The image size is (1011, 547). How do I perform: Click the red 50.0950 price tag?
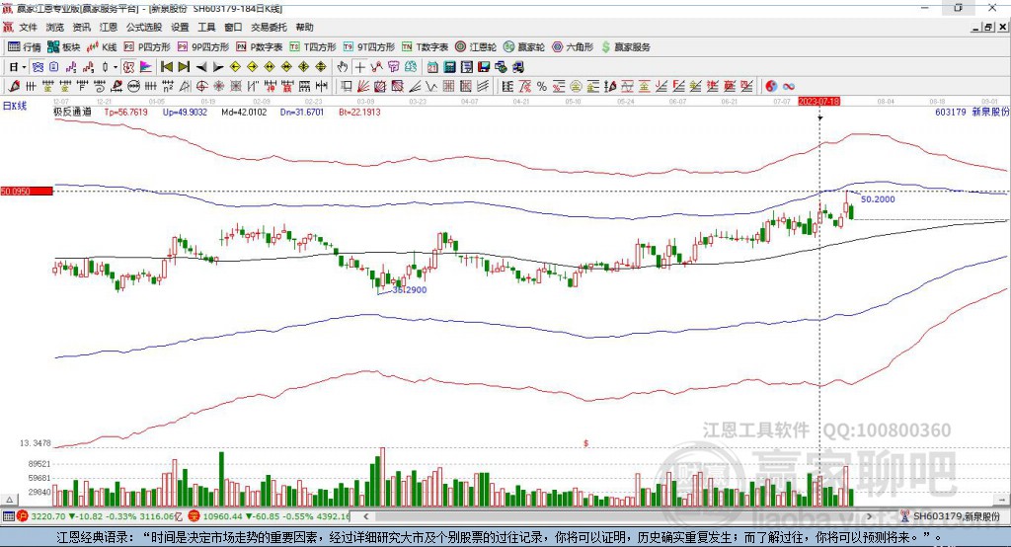click(x=27, y=191)
